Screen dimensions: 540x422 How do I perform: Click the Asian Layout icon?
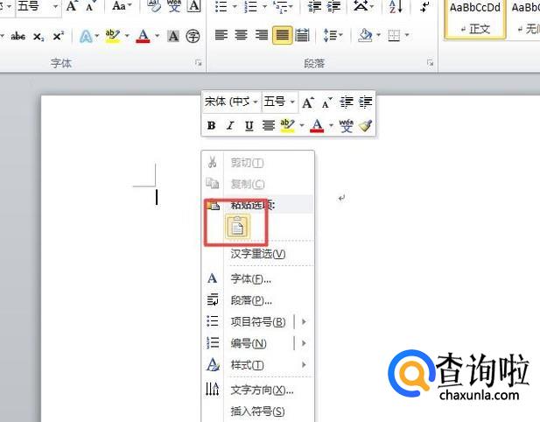pos(361,6)
